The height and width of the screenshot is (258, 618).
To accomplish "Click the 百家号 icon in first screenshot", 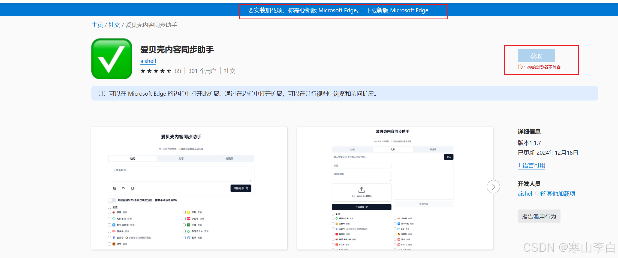I will coord(114,238).
